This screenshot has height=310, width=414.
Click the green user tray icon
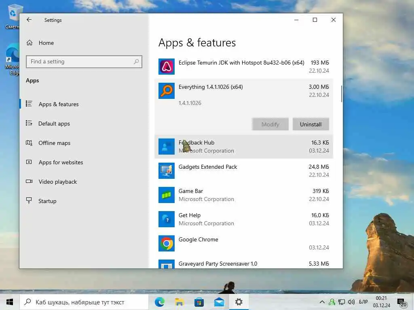pos(332,302)
